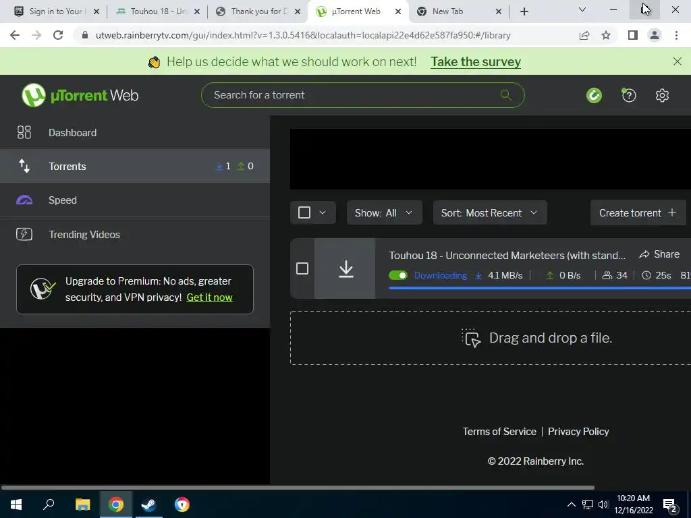Screen dimensions: 691x518
Task: Reload the page in Chrome
Action: pos(58,35)
